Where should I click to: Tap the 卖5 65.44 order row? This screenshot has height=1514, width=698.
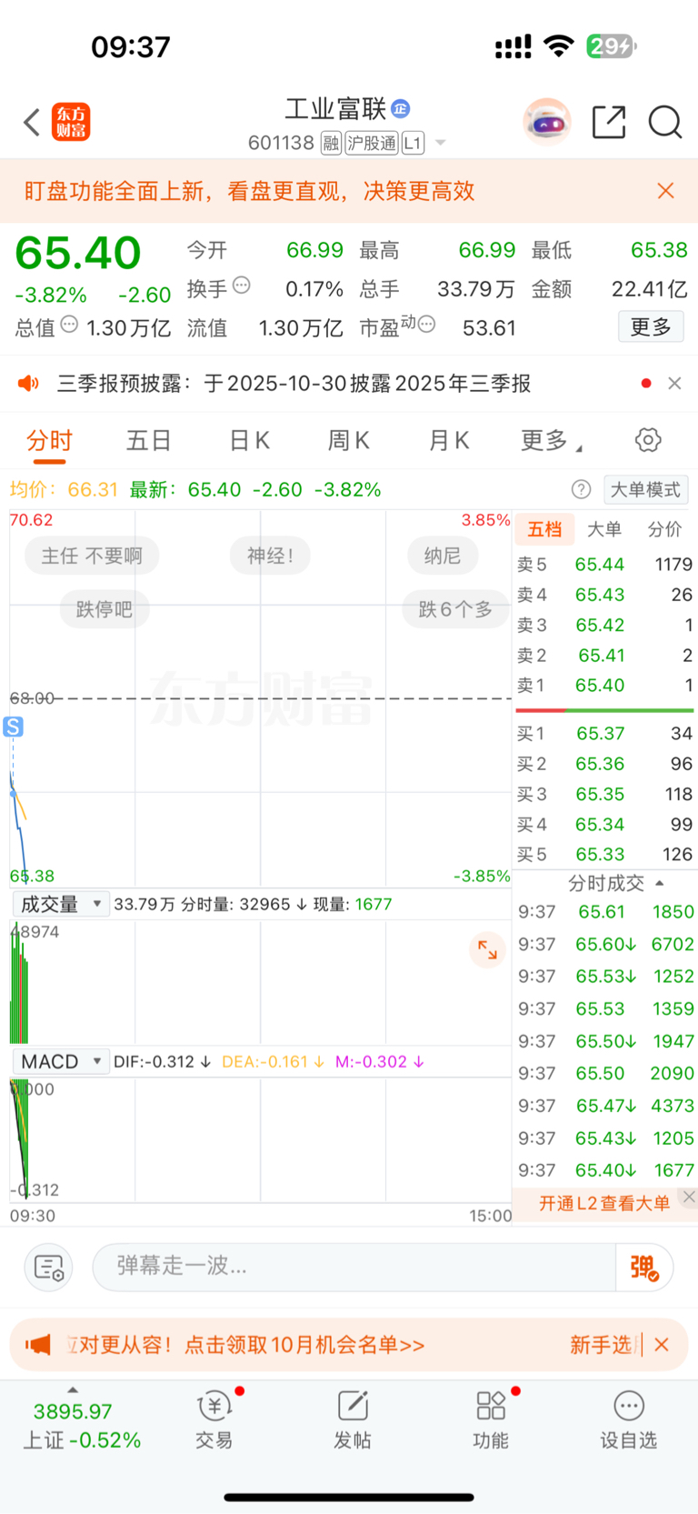pyautogui.click(x=604, y=565)
